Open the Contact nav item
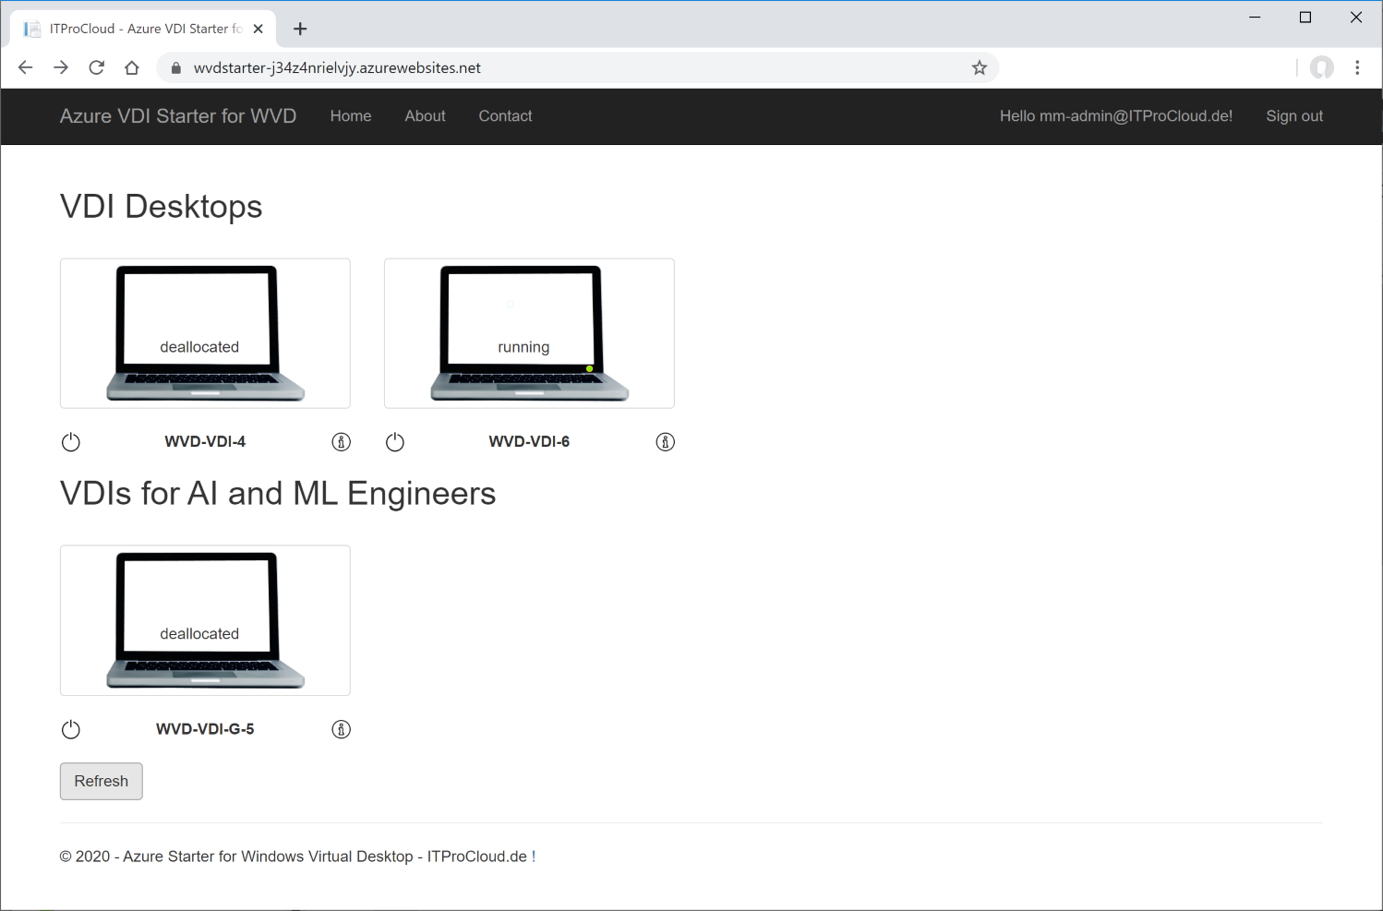 505,116
